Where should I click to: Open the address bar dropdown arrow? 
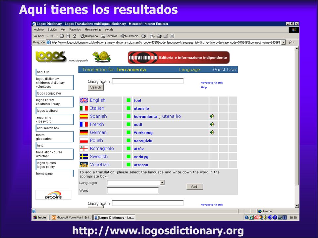click(284, 42)
